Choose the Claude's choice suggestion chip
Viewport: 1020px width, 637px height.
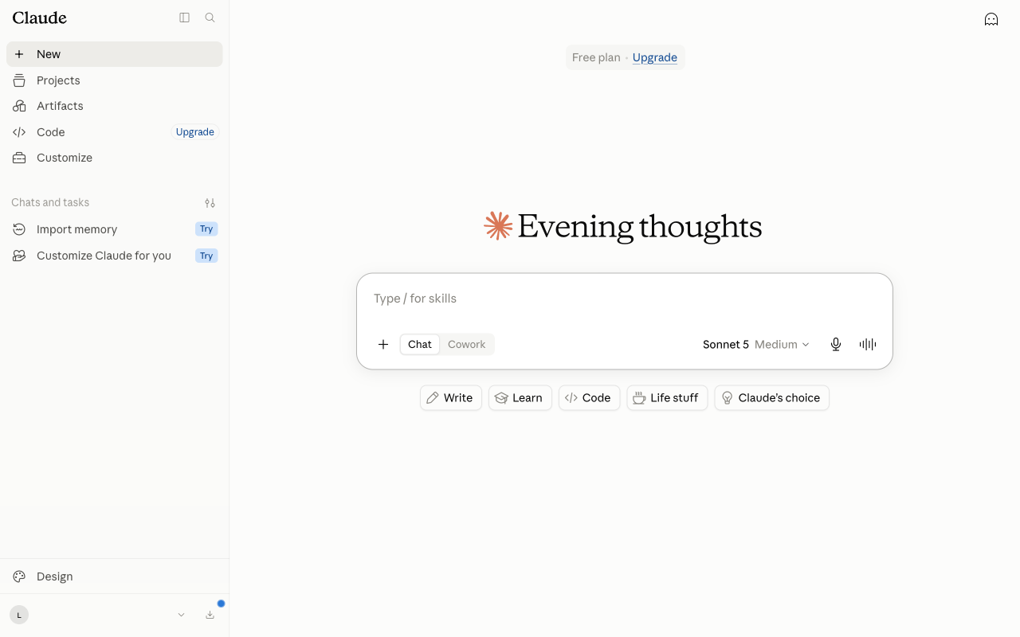pos(772,398)
